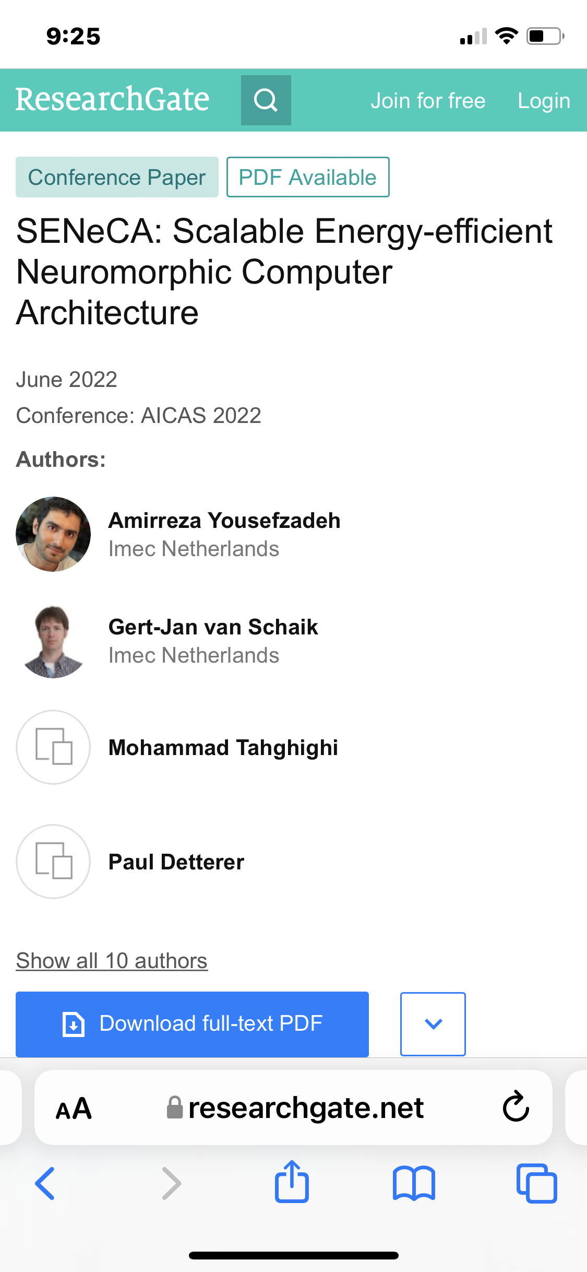The width and height of the screenshot is (587, 1272).
Task: Show all 10 authors
Action: (112, 961)
